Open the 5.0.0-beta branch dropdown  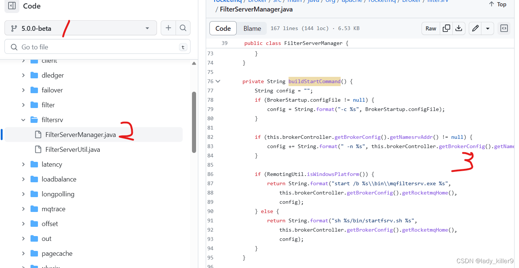tap(81, 28)
